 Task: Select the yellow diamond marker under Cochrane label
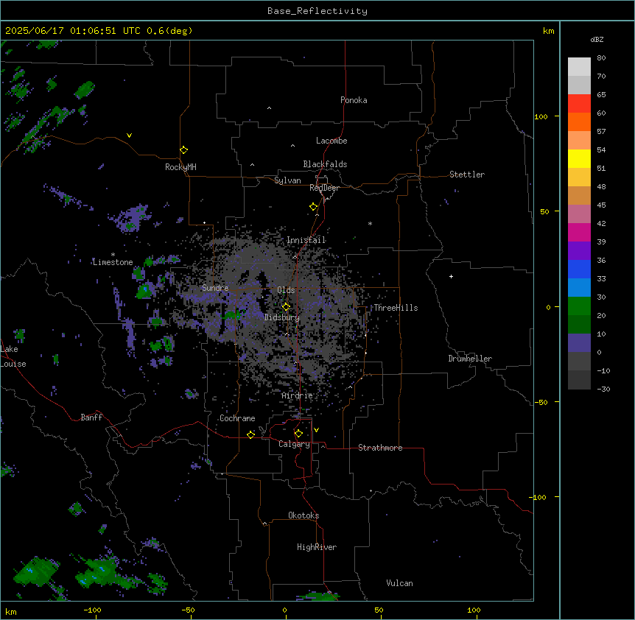[x=250, y=434]
